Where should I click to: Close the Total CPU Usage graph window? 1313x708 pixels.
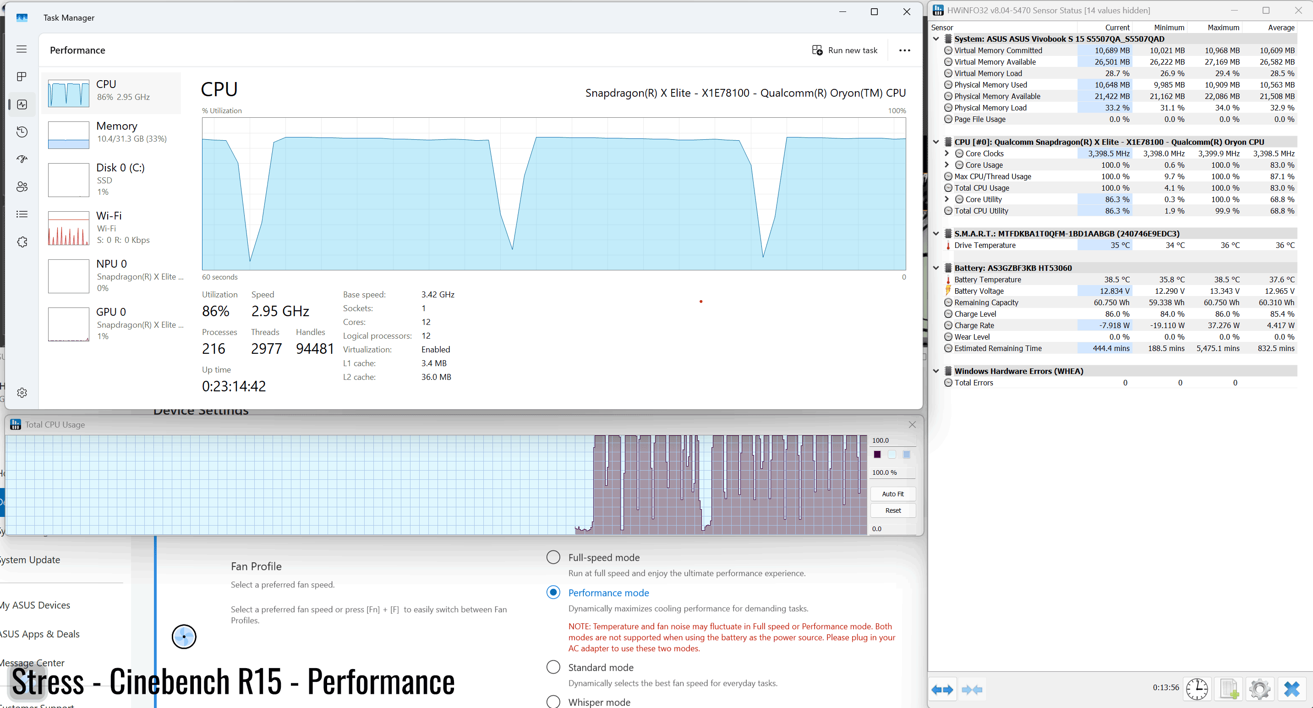[x=912, y=425]
